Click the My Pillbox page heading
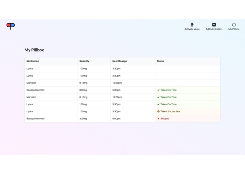 point(34,50)
